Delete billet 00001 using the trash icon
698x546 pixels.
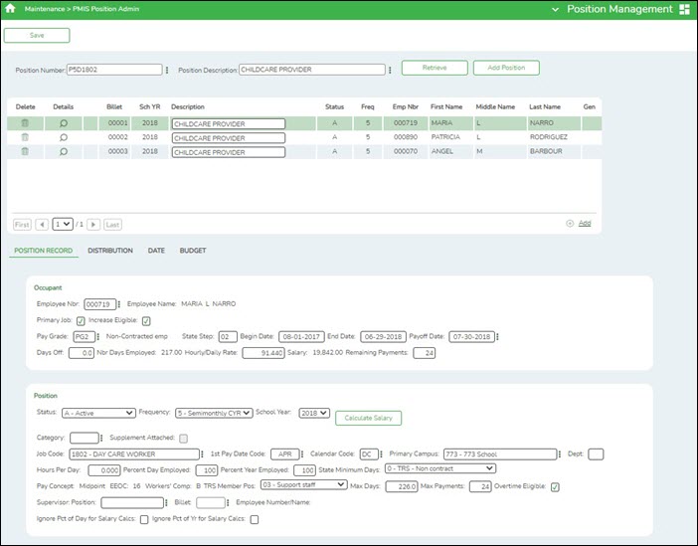click(25, 123)
